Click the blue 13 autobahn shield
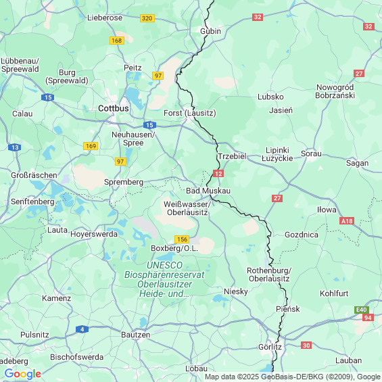The image size is (382, 382). [15, 147]
